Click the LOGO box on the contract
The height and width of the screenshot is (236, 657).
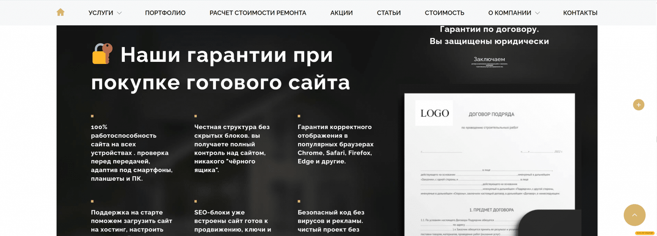(x=434, y=113)
